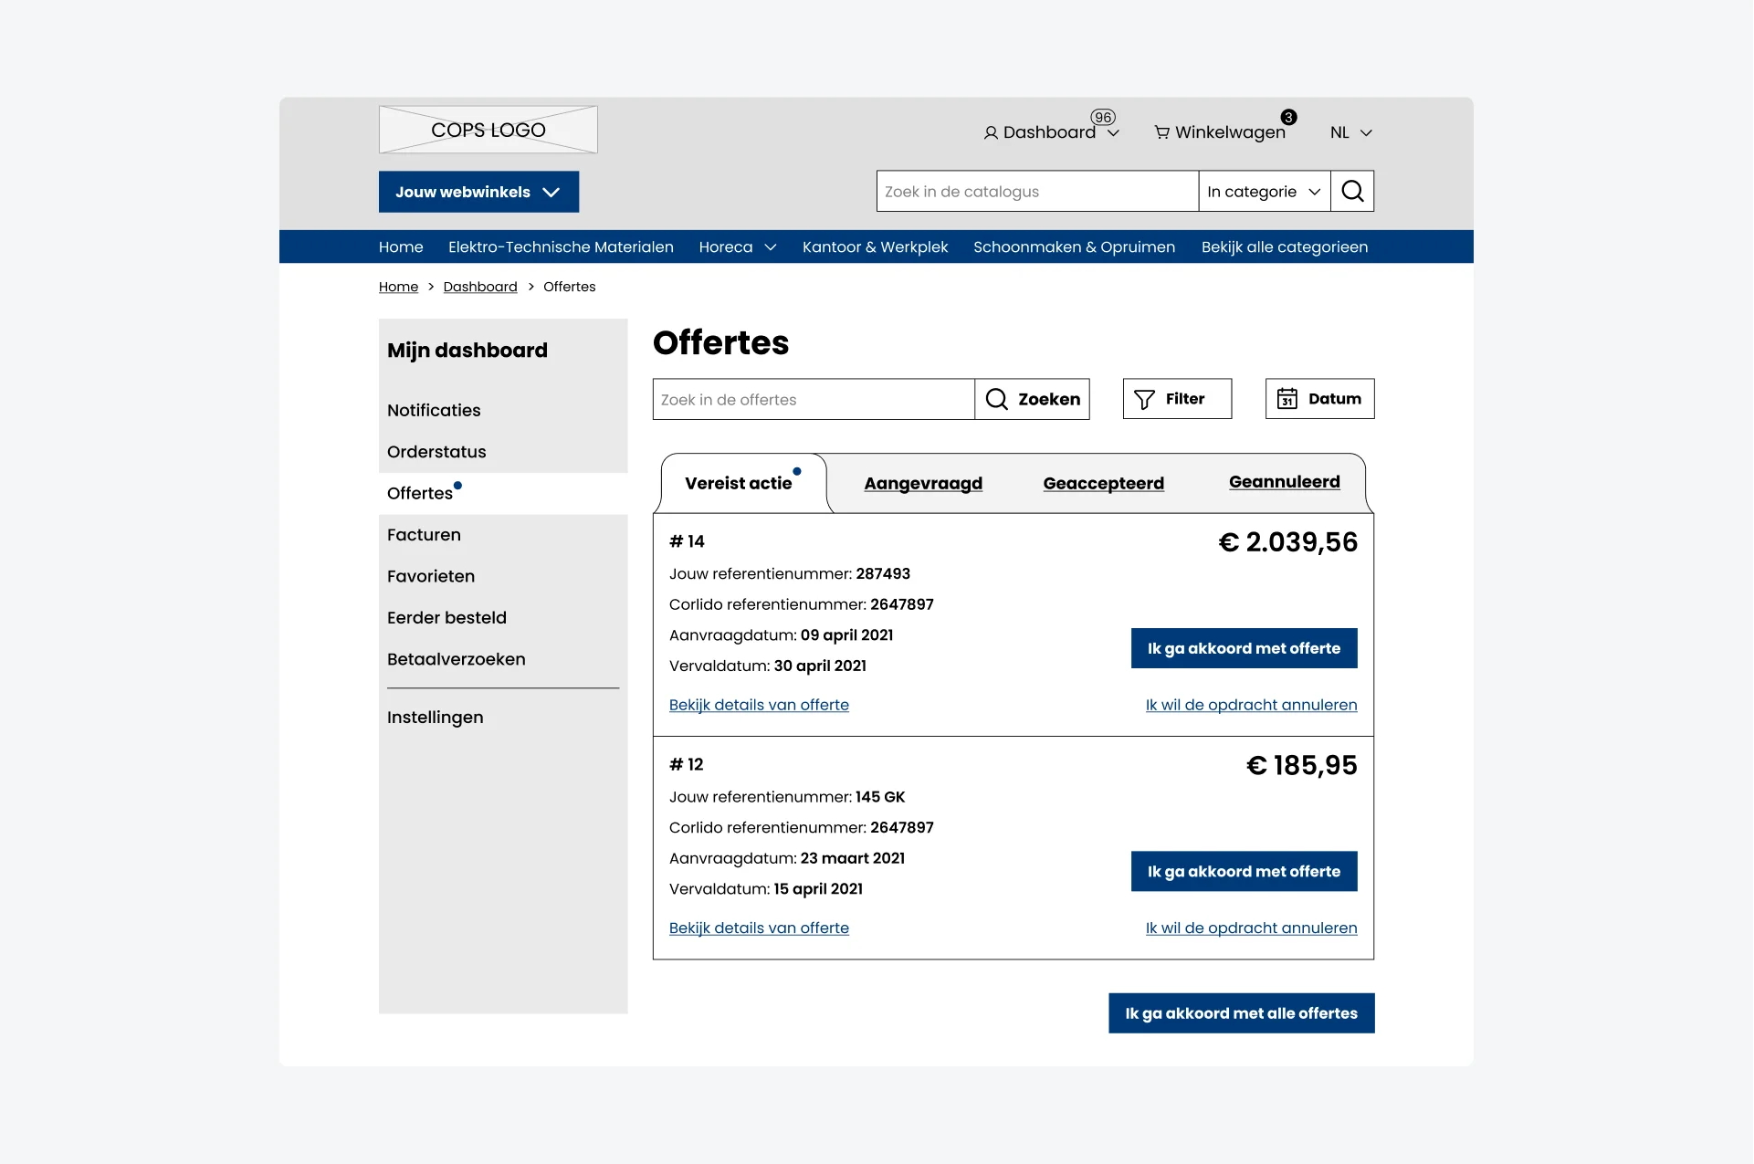Click the price € 2.039,56
Image resolution: width=1754 pixels, height=1164 pixels.
[1287, 542]
